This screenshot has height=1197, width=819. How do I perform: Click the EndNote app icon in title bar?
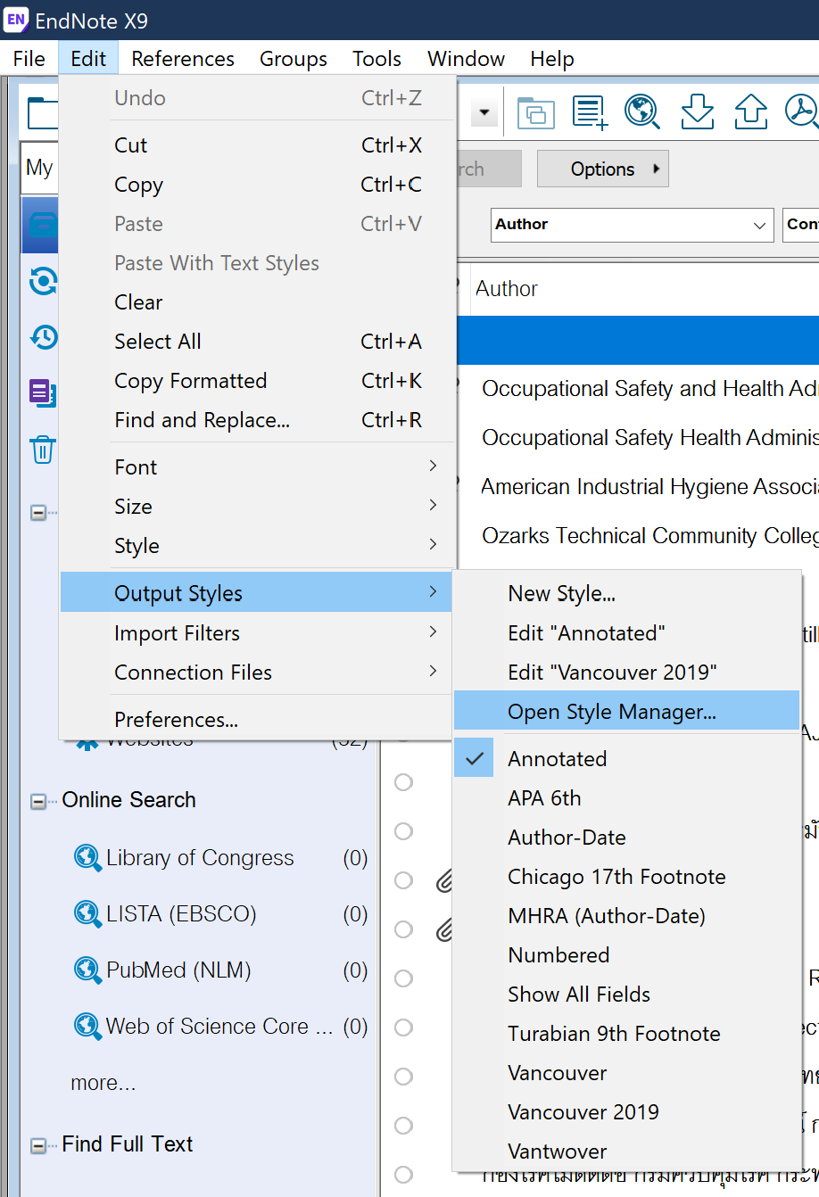tap(16, 20)
